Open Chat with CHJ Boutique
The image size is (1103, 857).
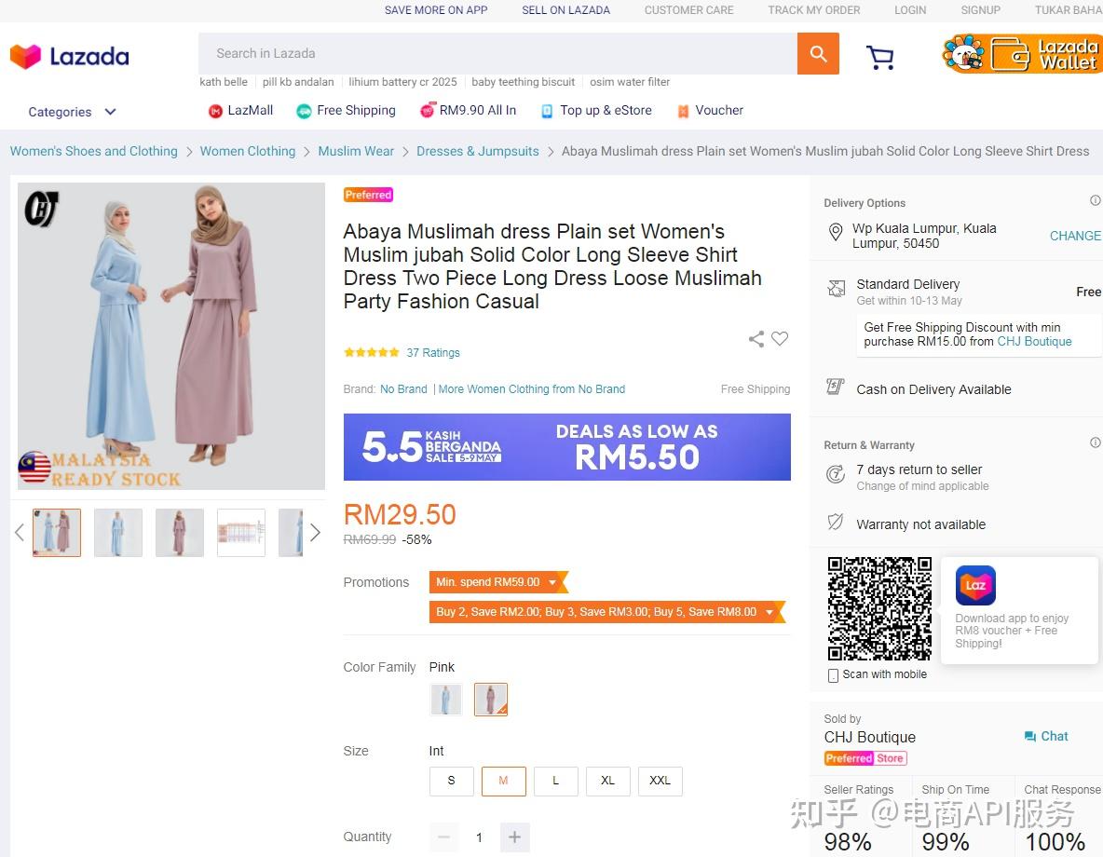(x=1045, y=736)
